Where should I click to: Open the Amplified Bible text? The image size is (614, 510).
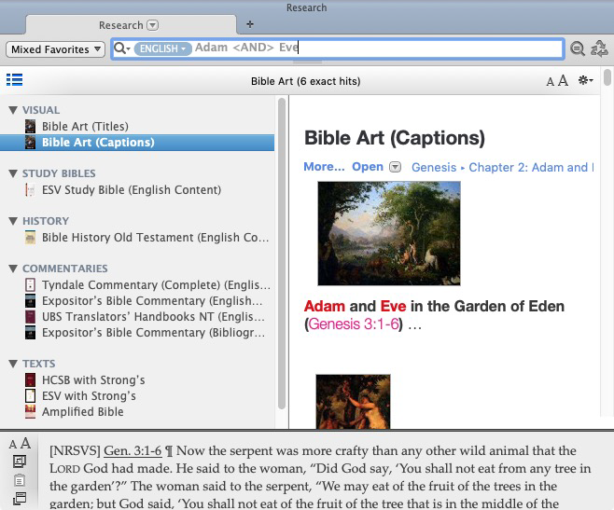pos(82,411)
